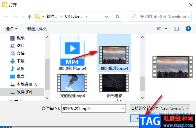Click the preview pane video thumbnail

click(173, 67)
